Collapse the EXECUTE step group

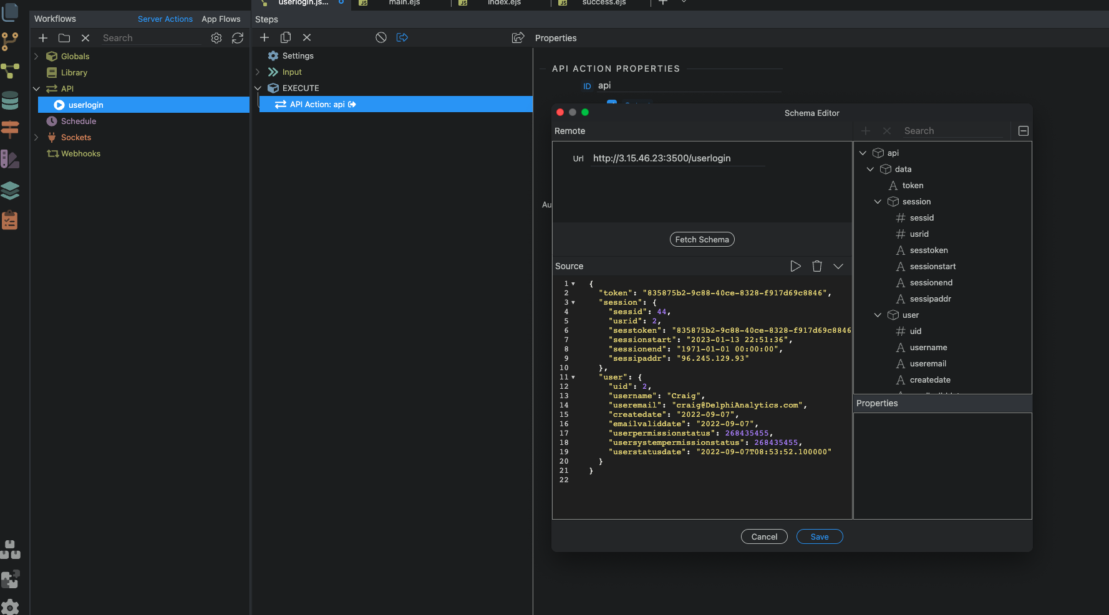(x=258, y=88)
